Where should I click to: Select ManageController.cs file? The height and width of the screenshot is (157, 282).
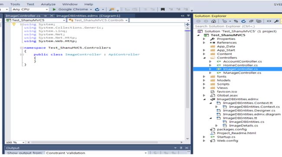pos(242,73)
